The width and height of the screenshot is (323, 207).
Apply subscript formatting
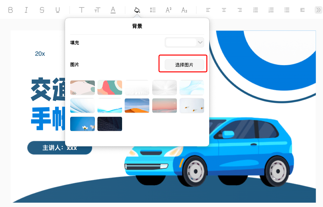tap(184, 10)
